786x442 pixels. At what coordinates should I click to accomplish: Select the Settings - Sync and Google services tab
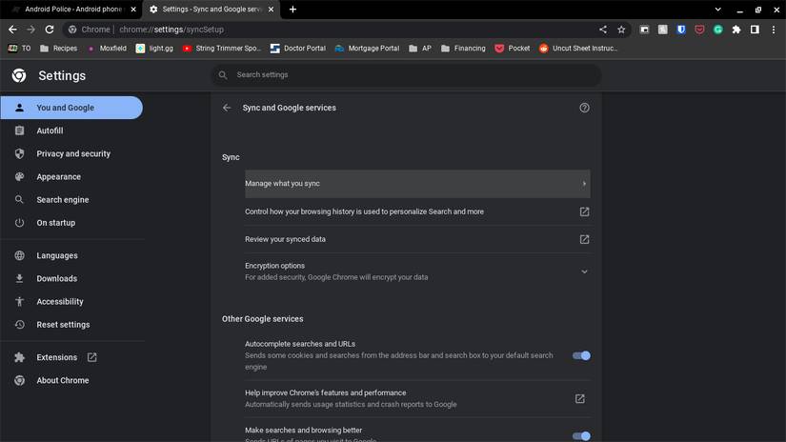click(212, 9)
